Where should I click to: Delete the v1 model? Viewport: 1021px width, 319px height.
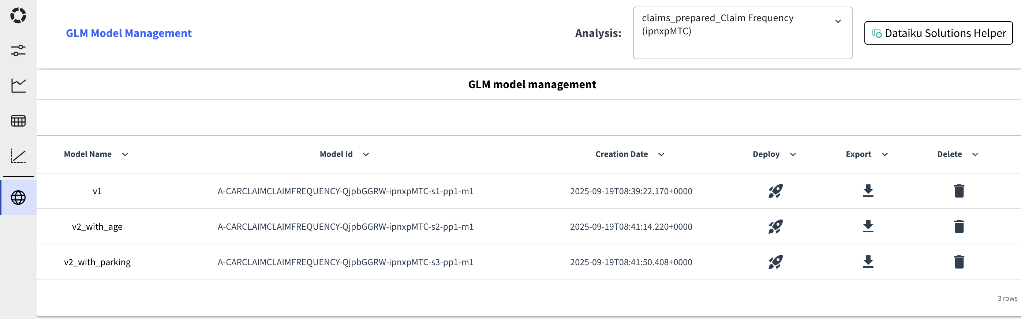pos(959,191)
